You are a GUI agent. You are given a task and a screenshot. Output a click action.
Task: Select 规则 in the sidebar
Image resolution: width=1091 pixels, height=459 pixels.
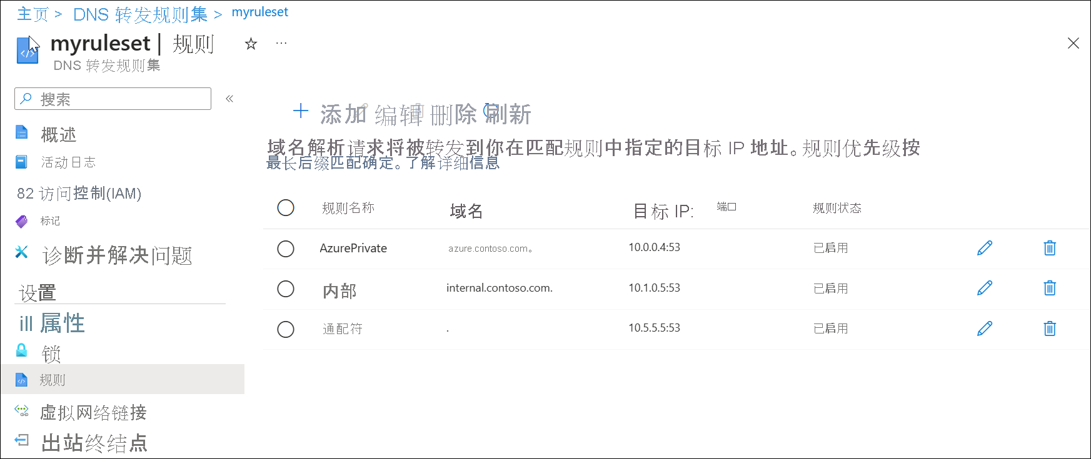[x=123, y=379]
